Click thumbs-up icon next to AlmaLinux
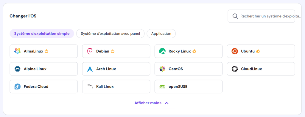This screenshot has height=117, width=305. pyautogui.click(x=46, y=51)
